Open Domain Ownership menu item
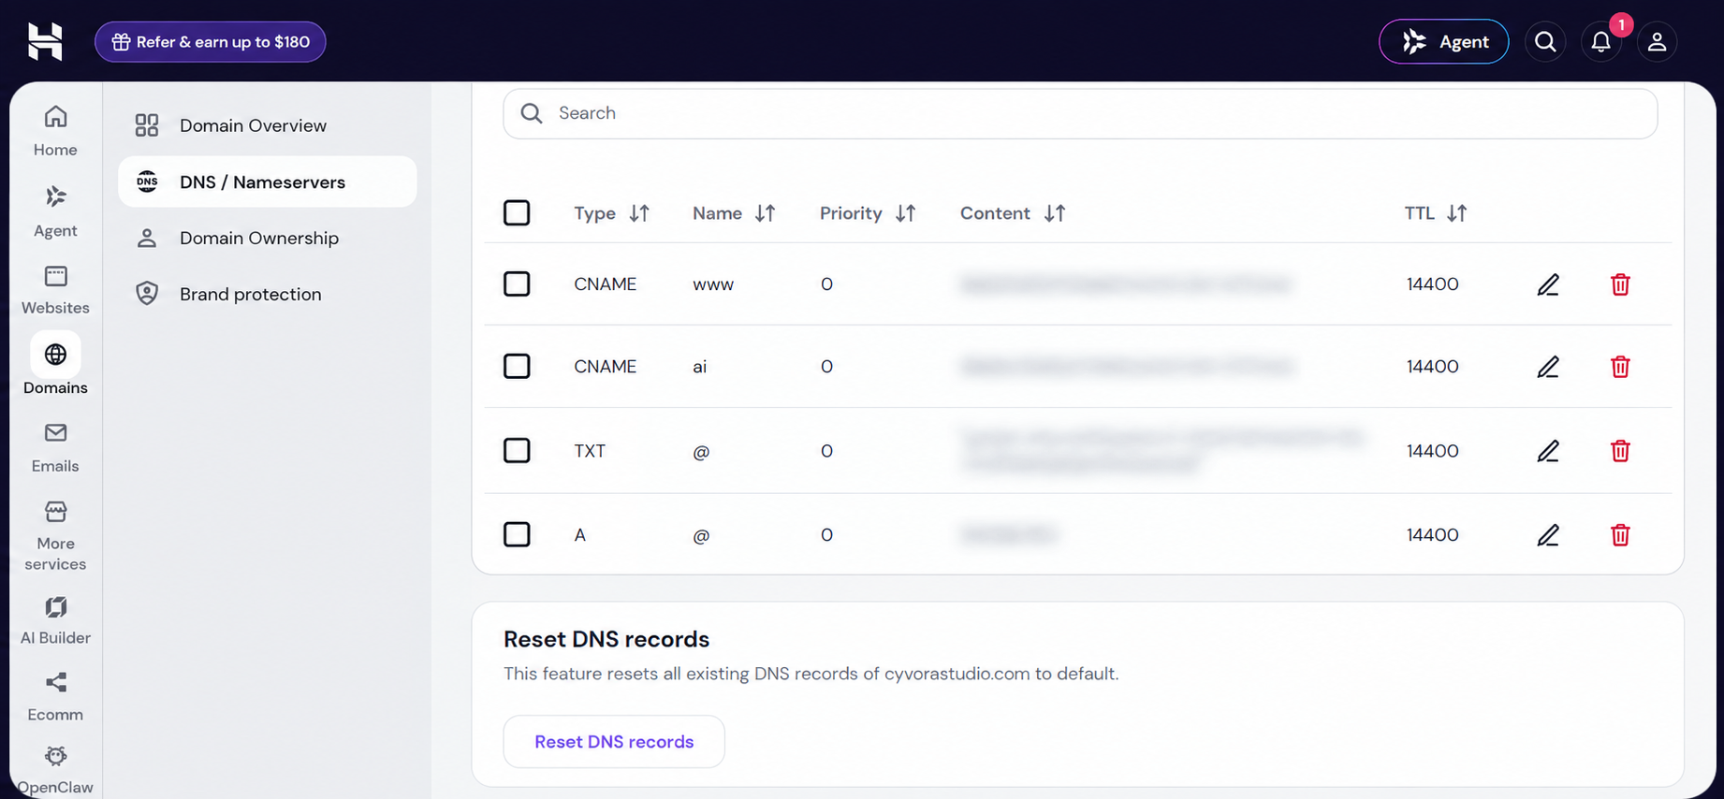Screen dimensions: 1724x799 [268, 238]
